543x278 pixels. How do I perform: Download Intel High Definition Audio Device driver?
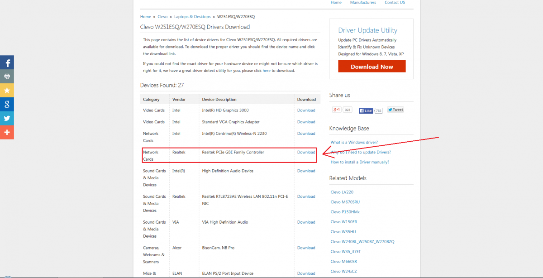(x=306, y=171)
